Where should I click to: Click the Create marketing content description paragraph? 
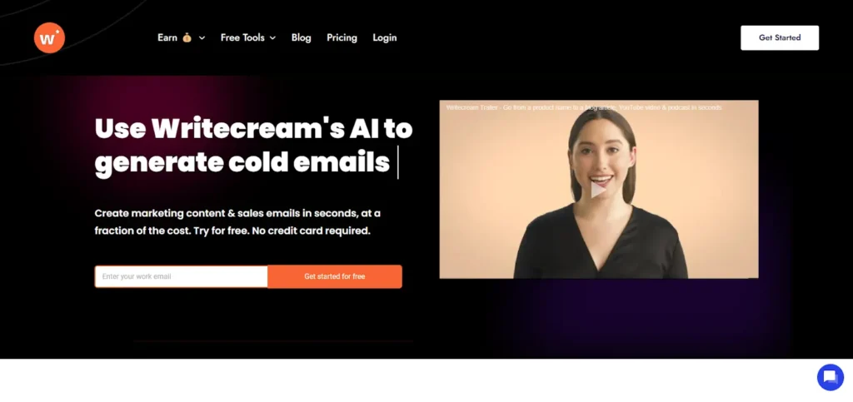tap(237, 221)
